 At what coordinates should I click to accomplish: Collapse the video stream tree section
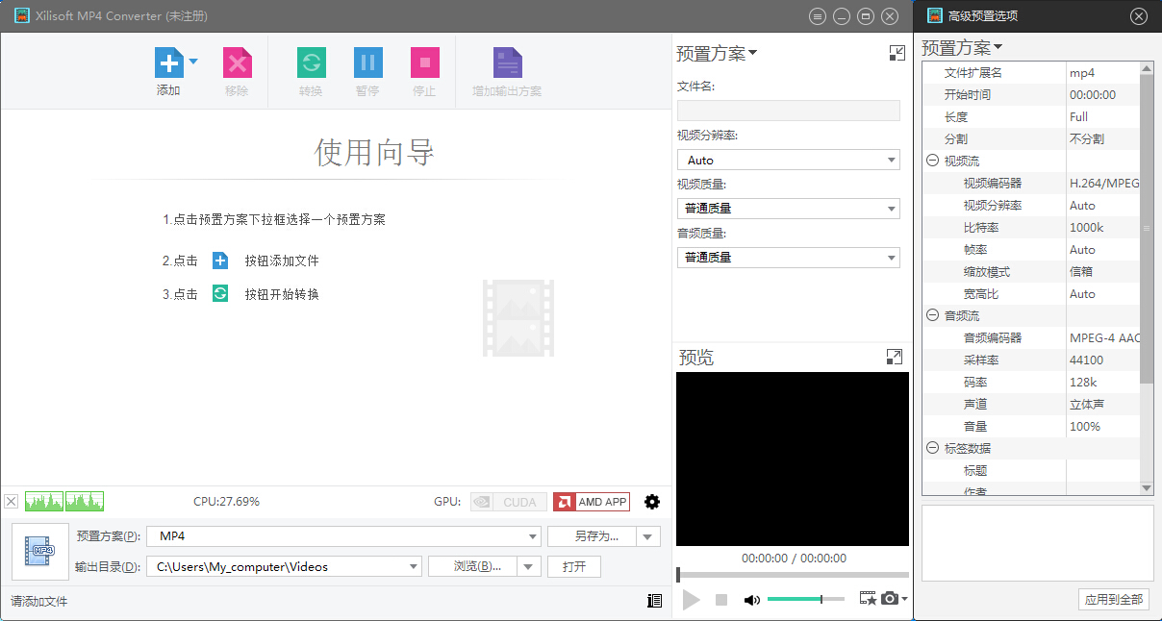click(x=932, y=161)
